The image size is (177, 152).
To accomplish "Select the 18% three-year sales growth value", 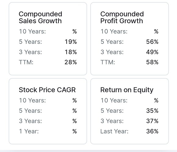I will [71, 52].
